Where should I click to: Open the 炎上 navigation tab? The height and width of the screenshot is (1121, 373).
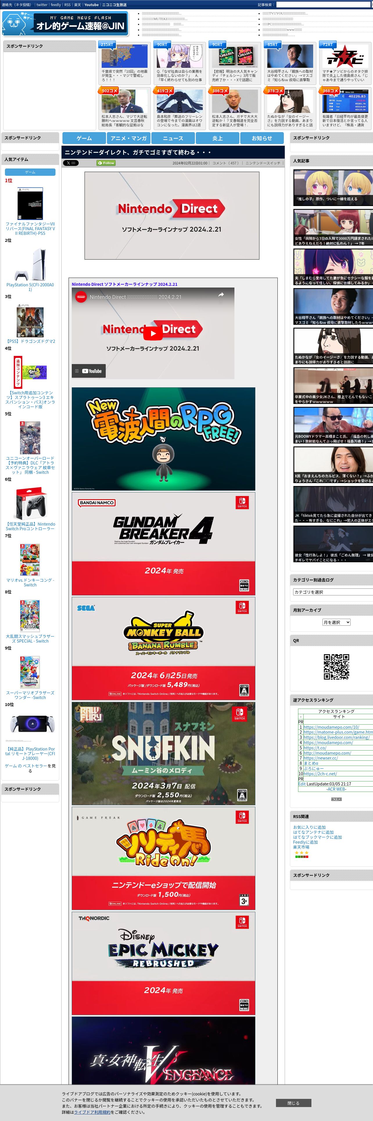(x=218, y=138)
